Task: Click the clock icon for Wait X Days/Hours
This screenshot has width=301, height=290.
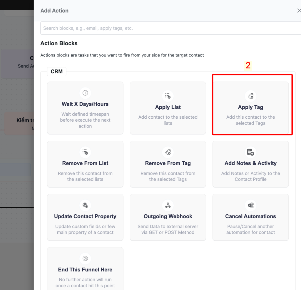Action: coord(85,93)
